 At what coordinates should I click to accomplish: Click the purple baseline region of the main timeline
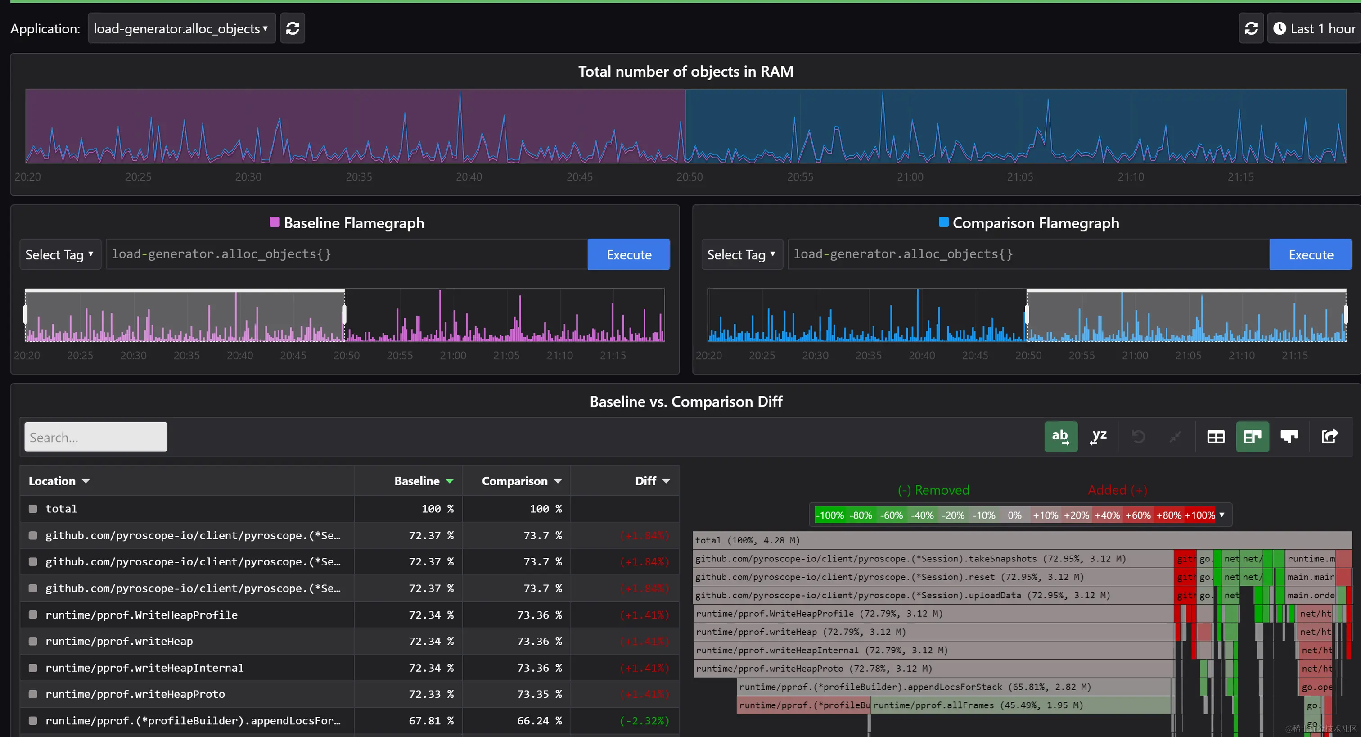355,126
